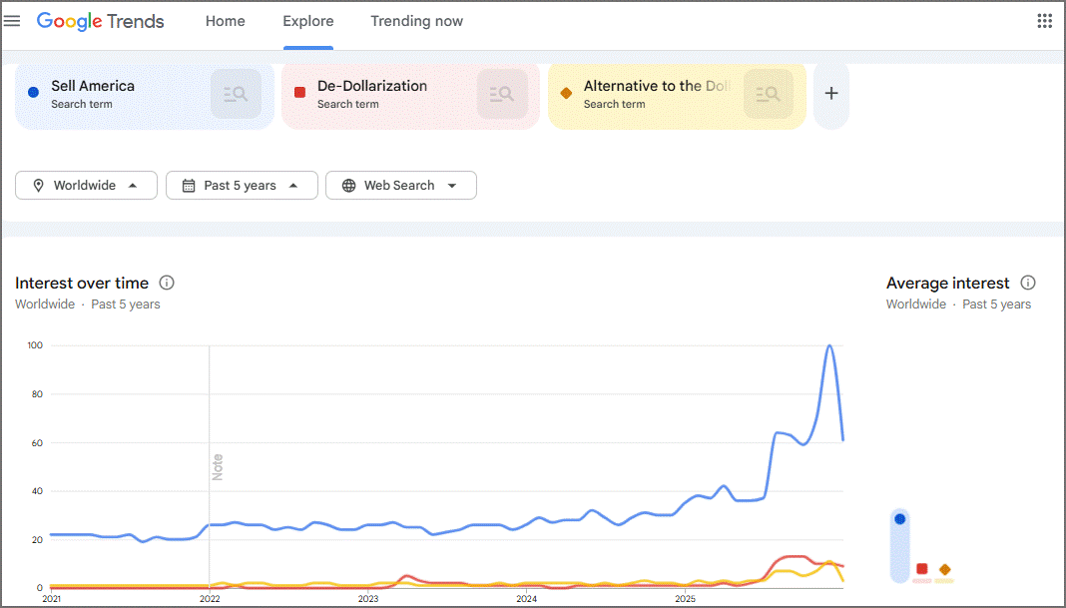Click search icon in Alternative to the Dollar card
The height and width of the screenshot is (608, 1066).
click(x=769, y=94)
